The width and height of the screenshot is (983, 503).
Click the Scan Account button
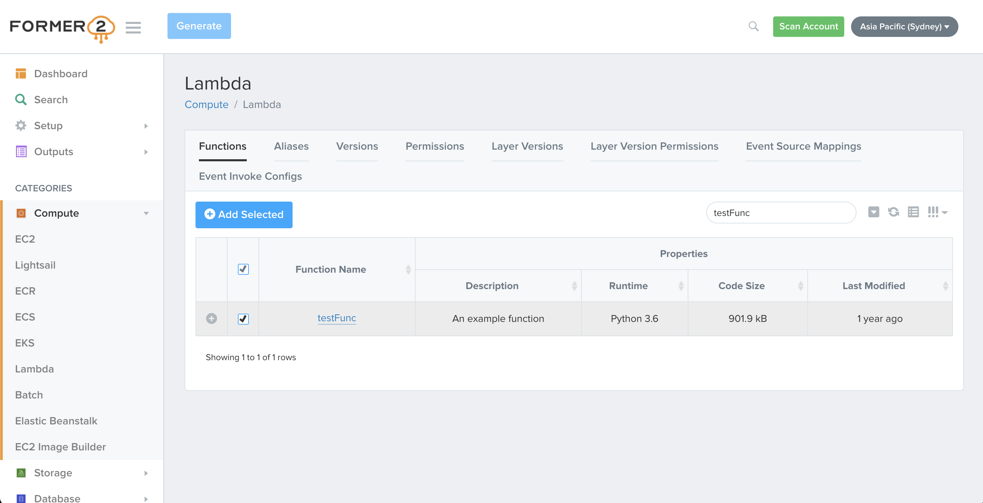tap(808, 26)
